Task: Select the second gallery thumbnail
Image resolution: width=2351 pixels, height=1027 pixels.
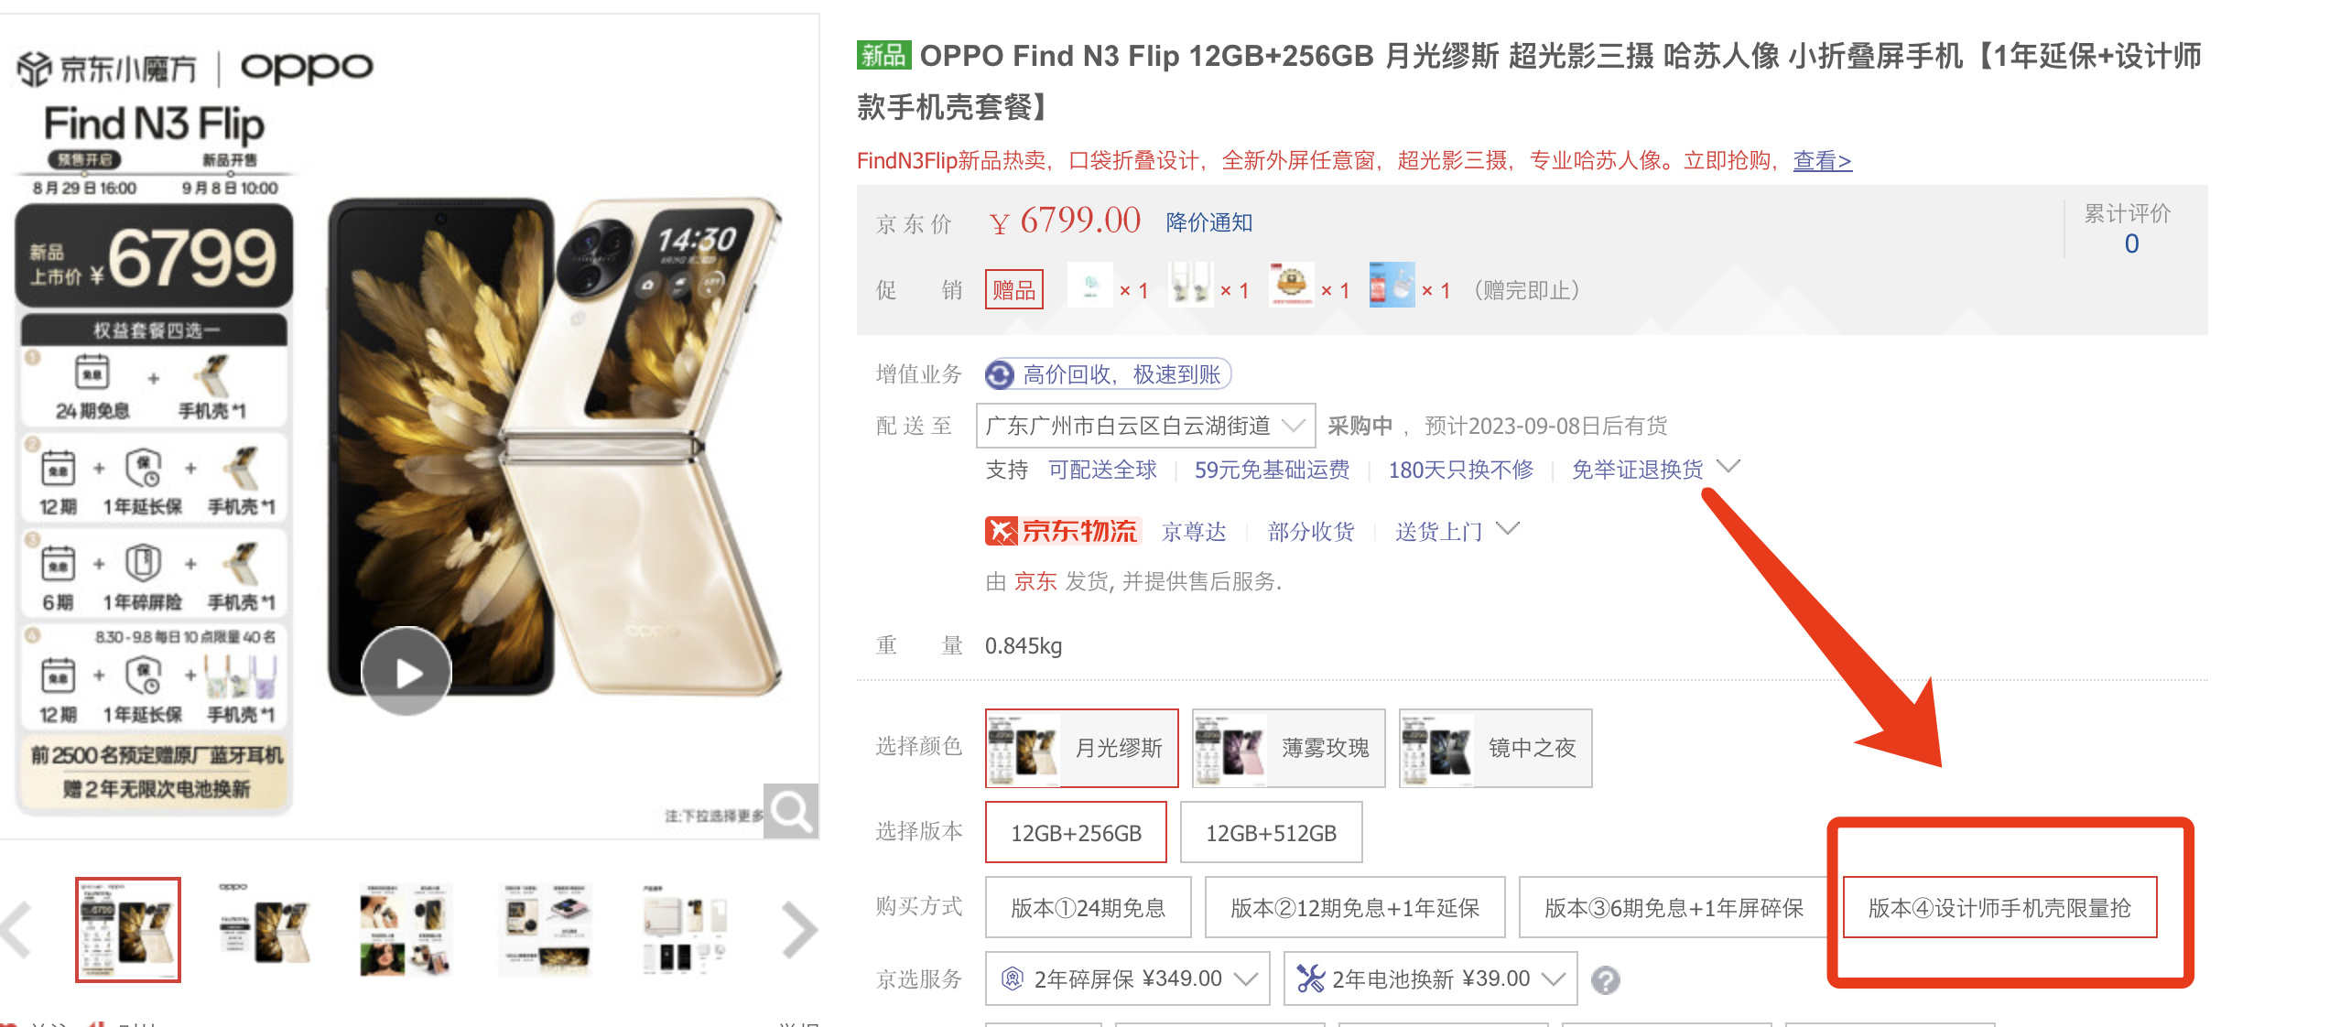Action: pyautogui.click(x=265, y=930)
